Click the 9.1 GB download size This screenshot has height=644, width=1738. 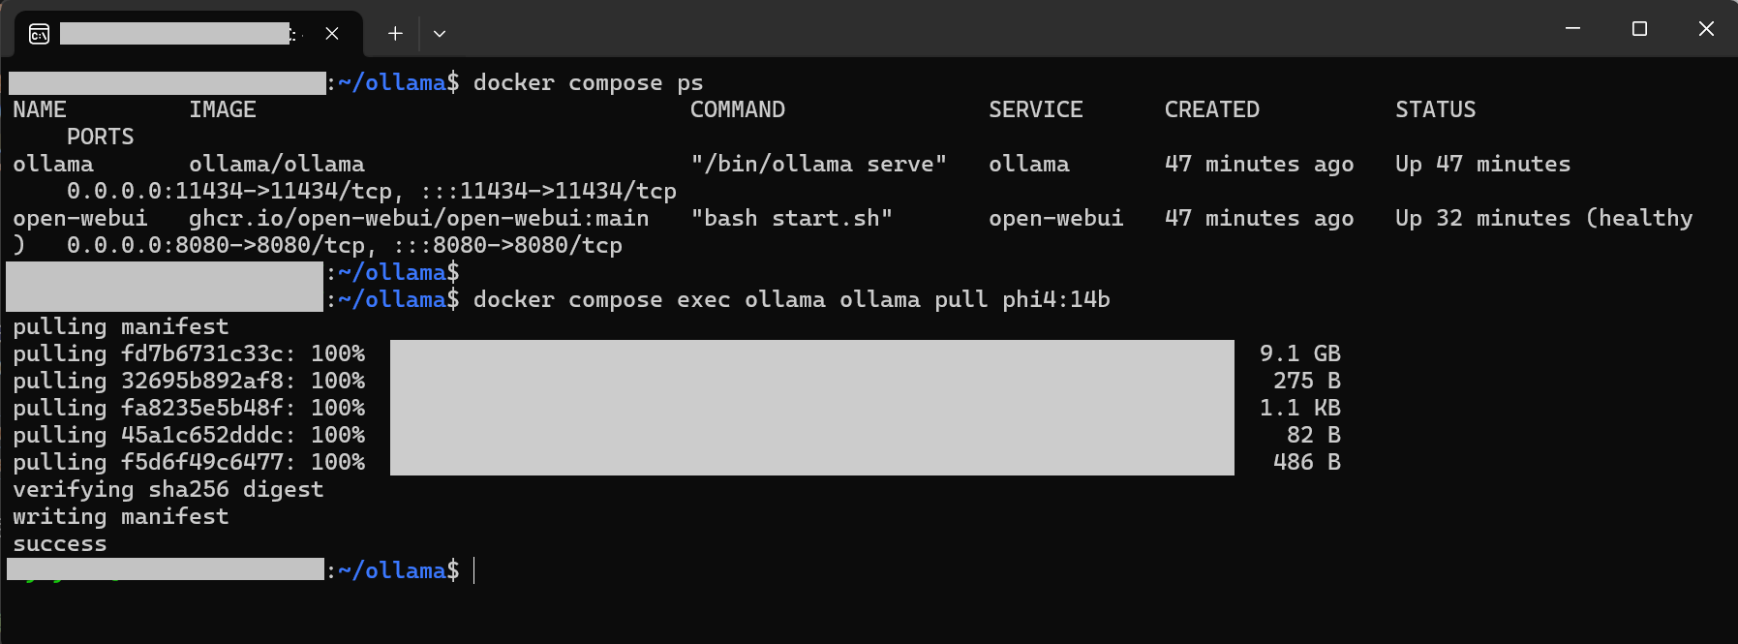[x=1299, y=353]
